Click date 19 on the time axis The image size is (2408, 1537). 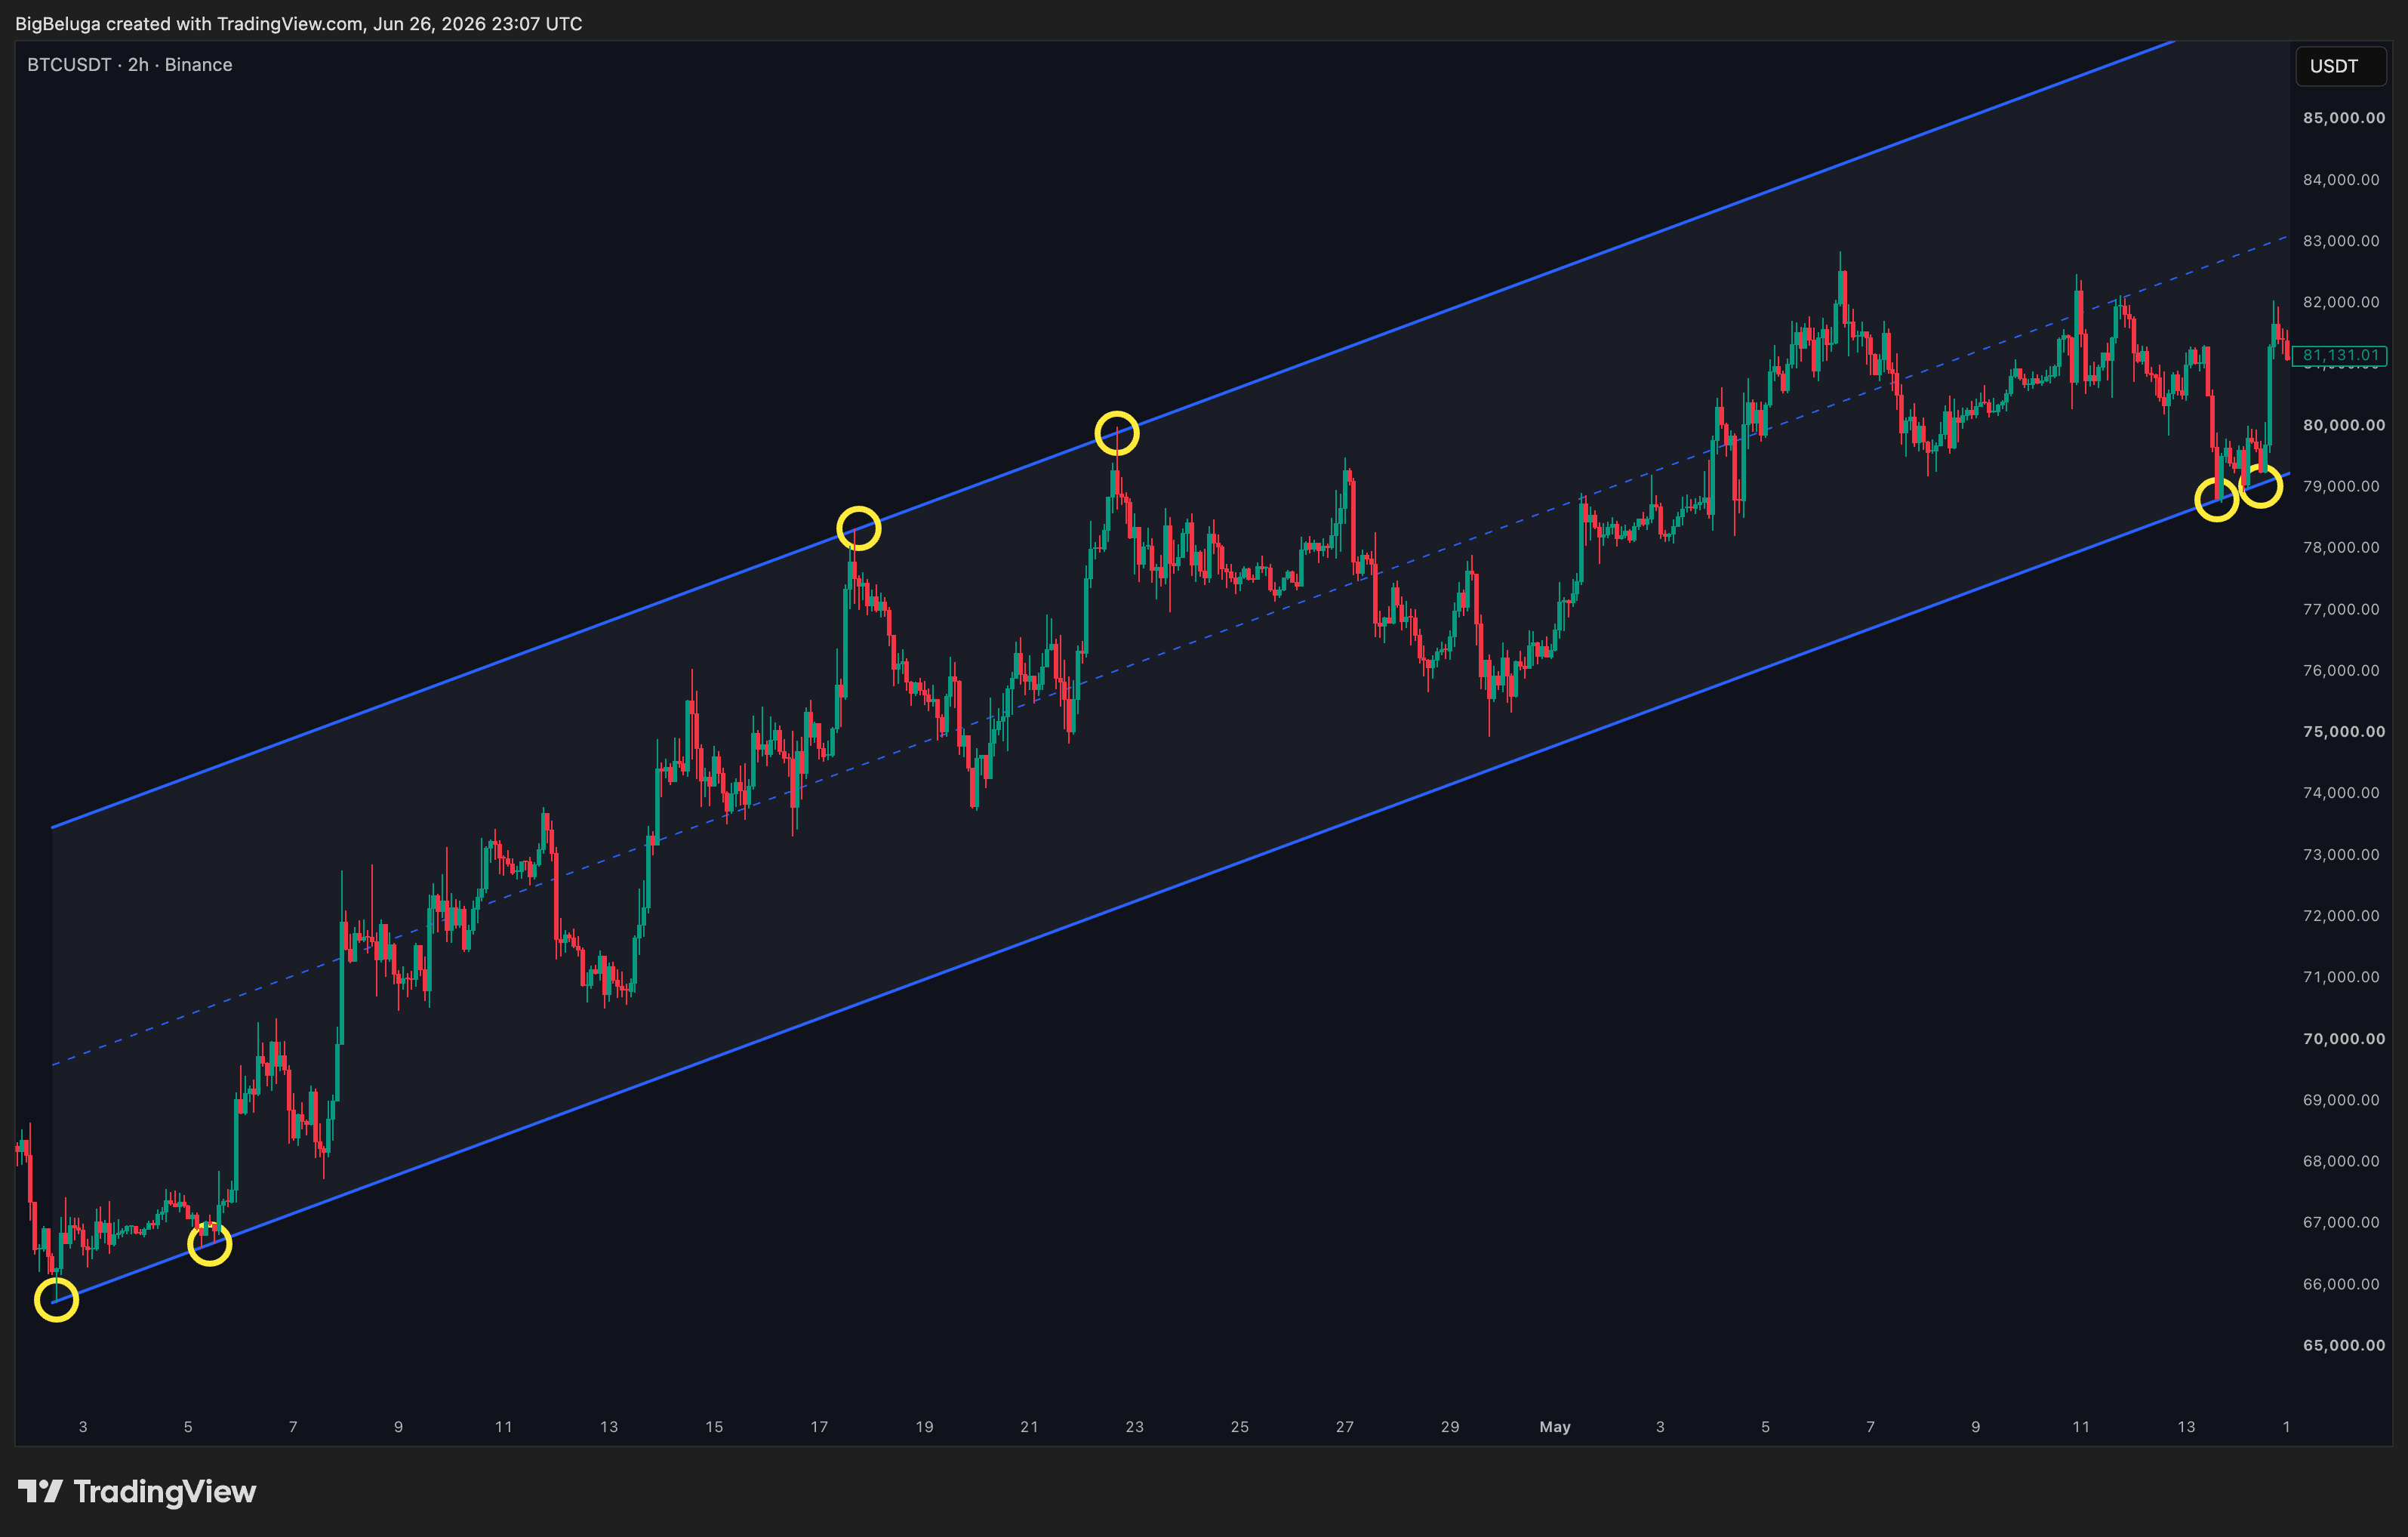click(x=924, y=1427)
